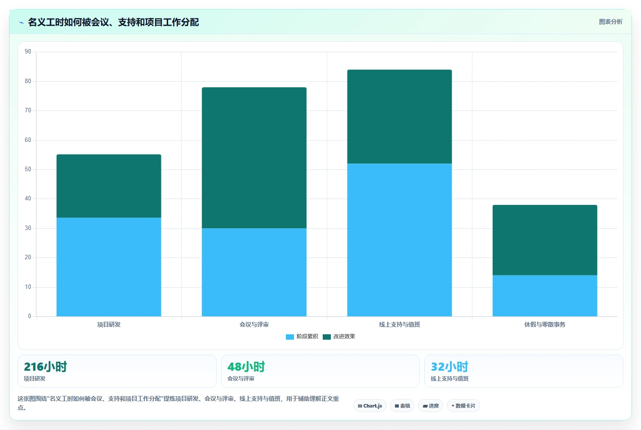This screenshot has width=641, height=430.
Task: Click the green 改进效果 bar for 会议与评审
Action: 254,158
